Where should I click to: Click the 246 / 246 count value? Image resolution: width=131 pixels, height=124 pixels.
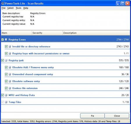[x=124, y=88]
